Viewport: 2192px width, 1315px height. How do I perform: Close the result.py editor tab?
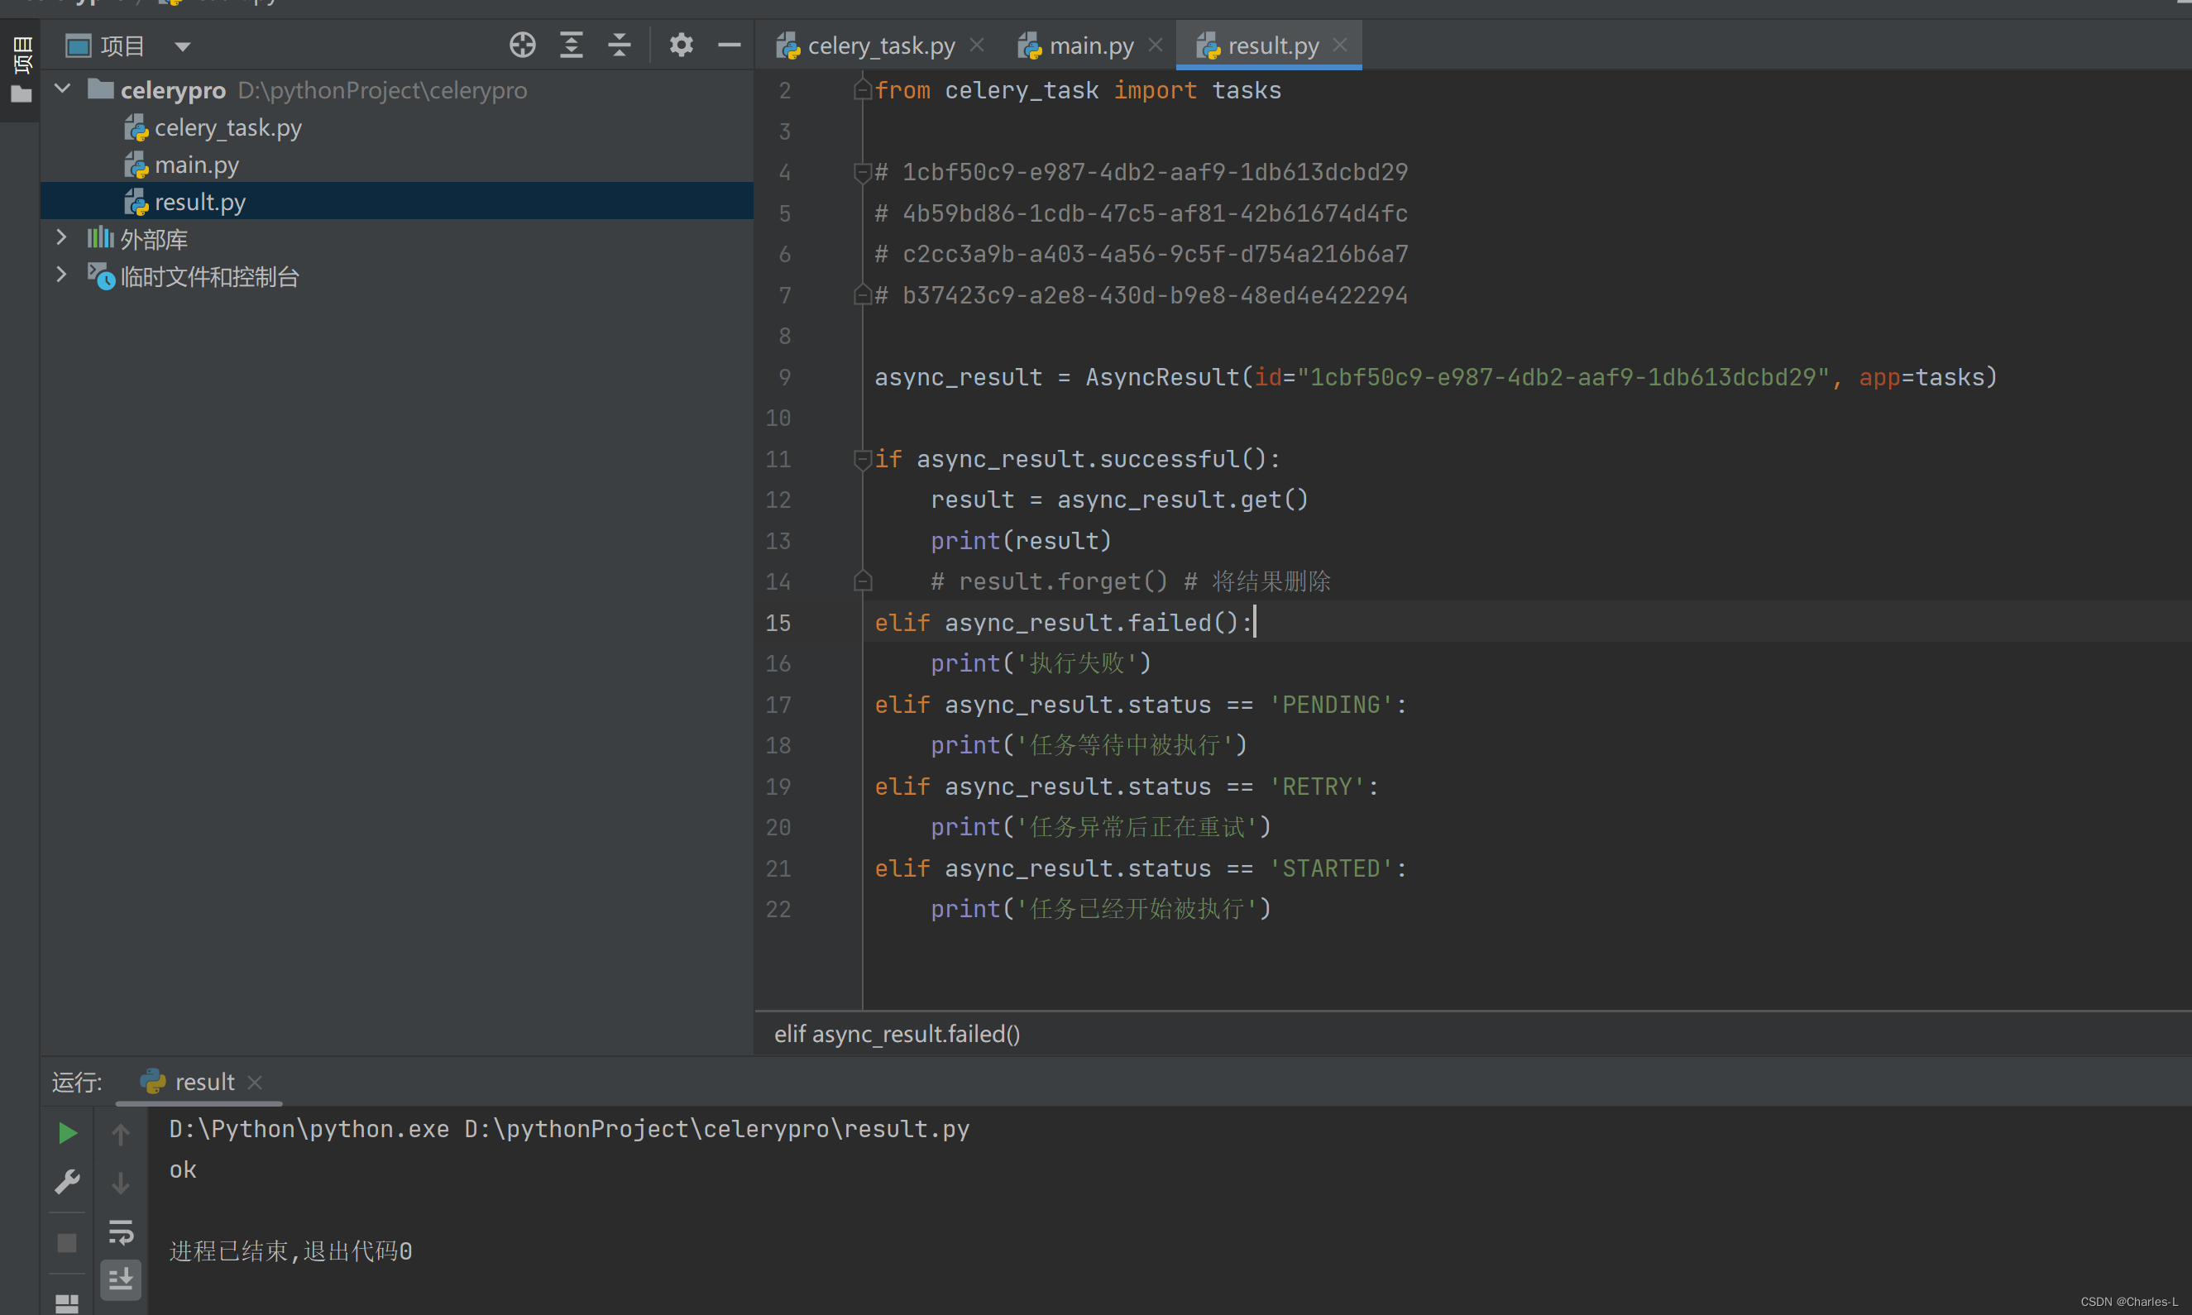coord(1340,45)
